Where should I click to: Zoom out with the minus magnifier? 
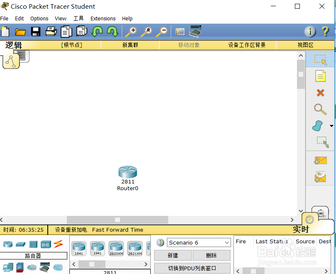tap(162, 32)
